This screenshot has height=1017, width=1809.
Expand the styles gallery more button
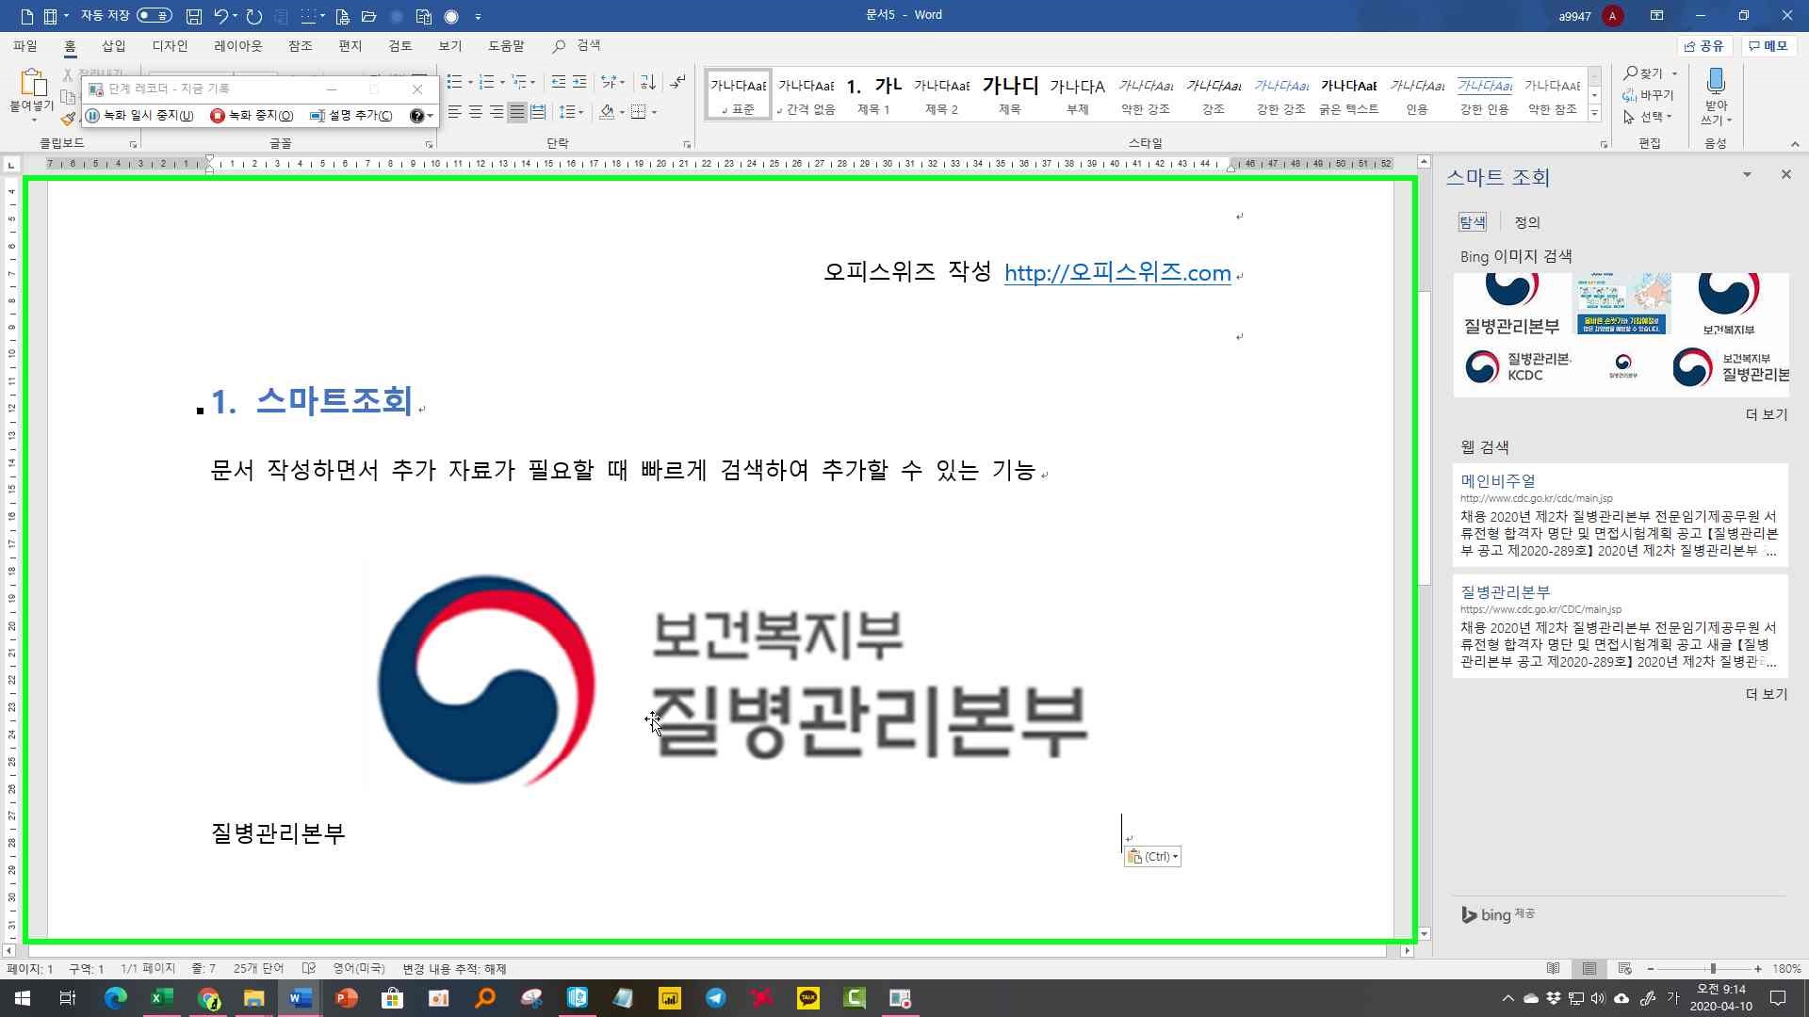(x=1594, y=113)
